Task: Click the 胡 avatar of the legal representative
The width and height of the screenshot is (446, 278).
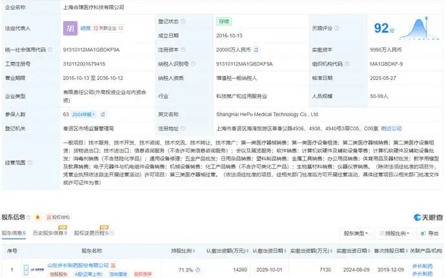Action: [70, 28]
